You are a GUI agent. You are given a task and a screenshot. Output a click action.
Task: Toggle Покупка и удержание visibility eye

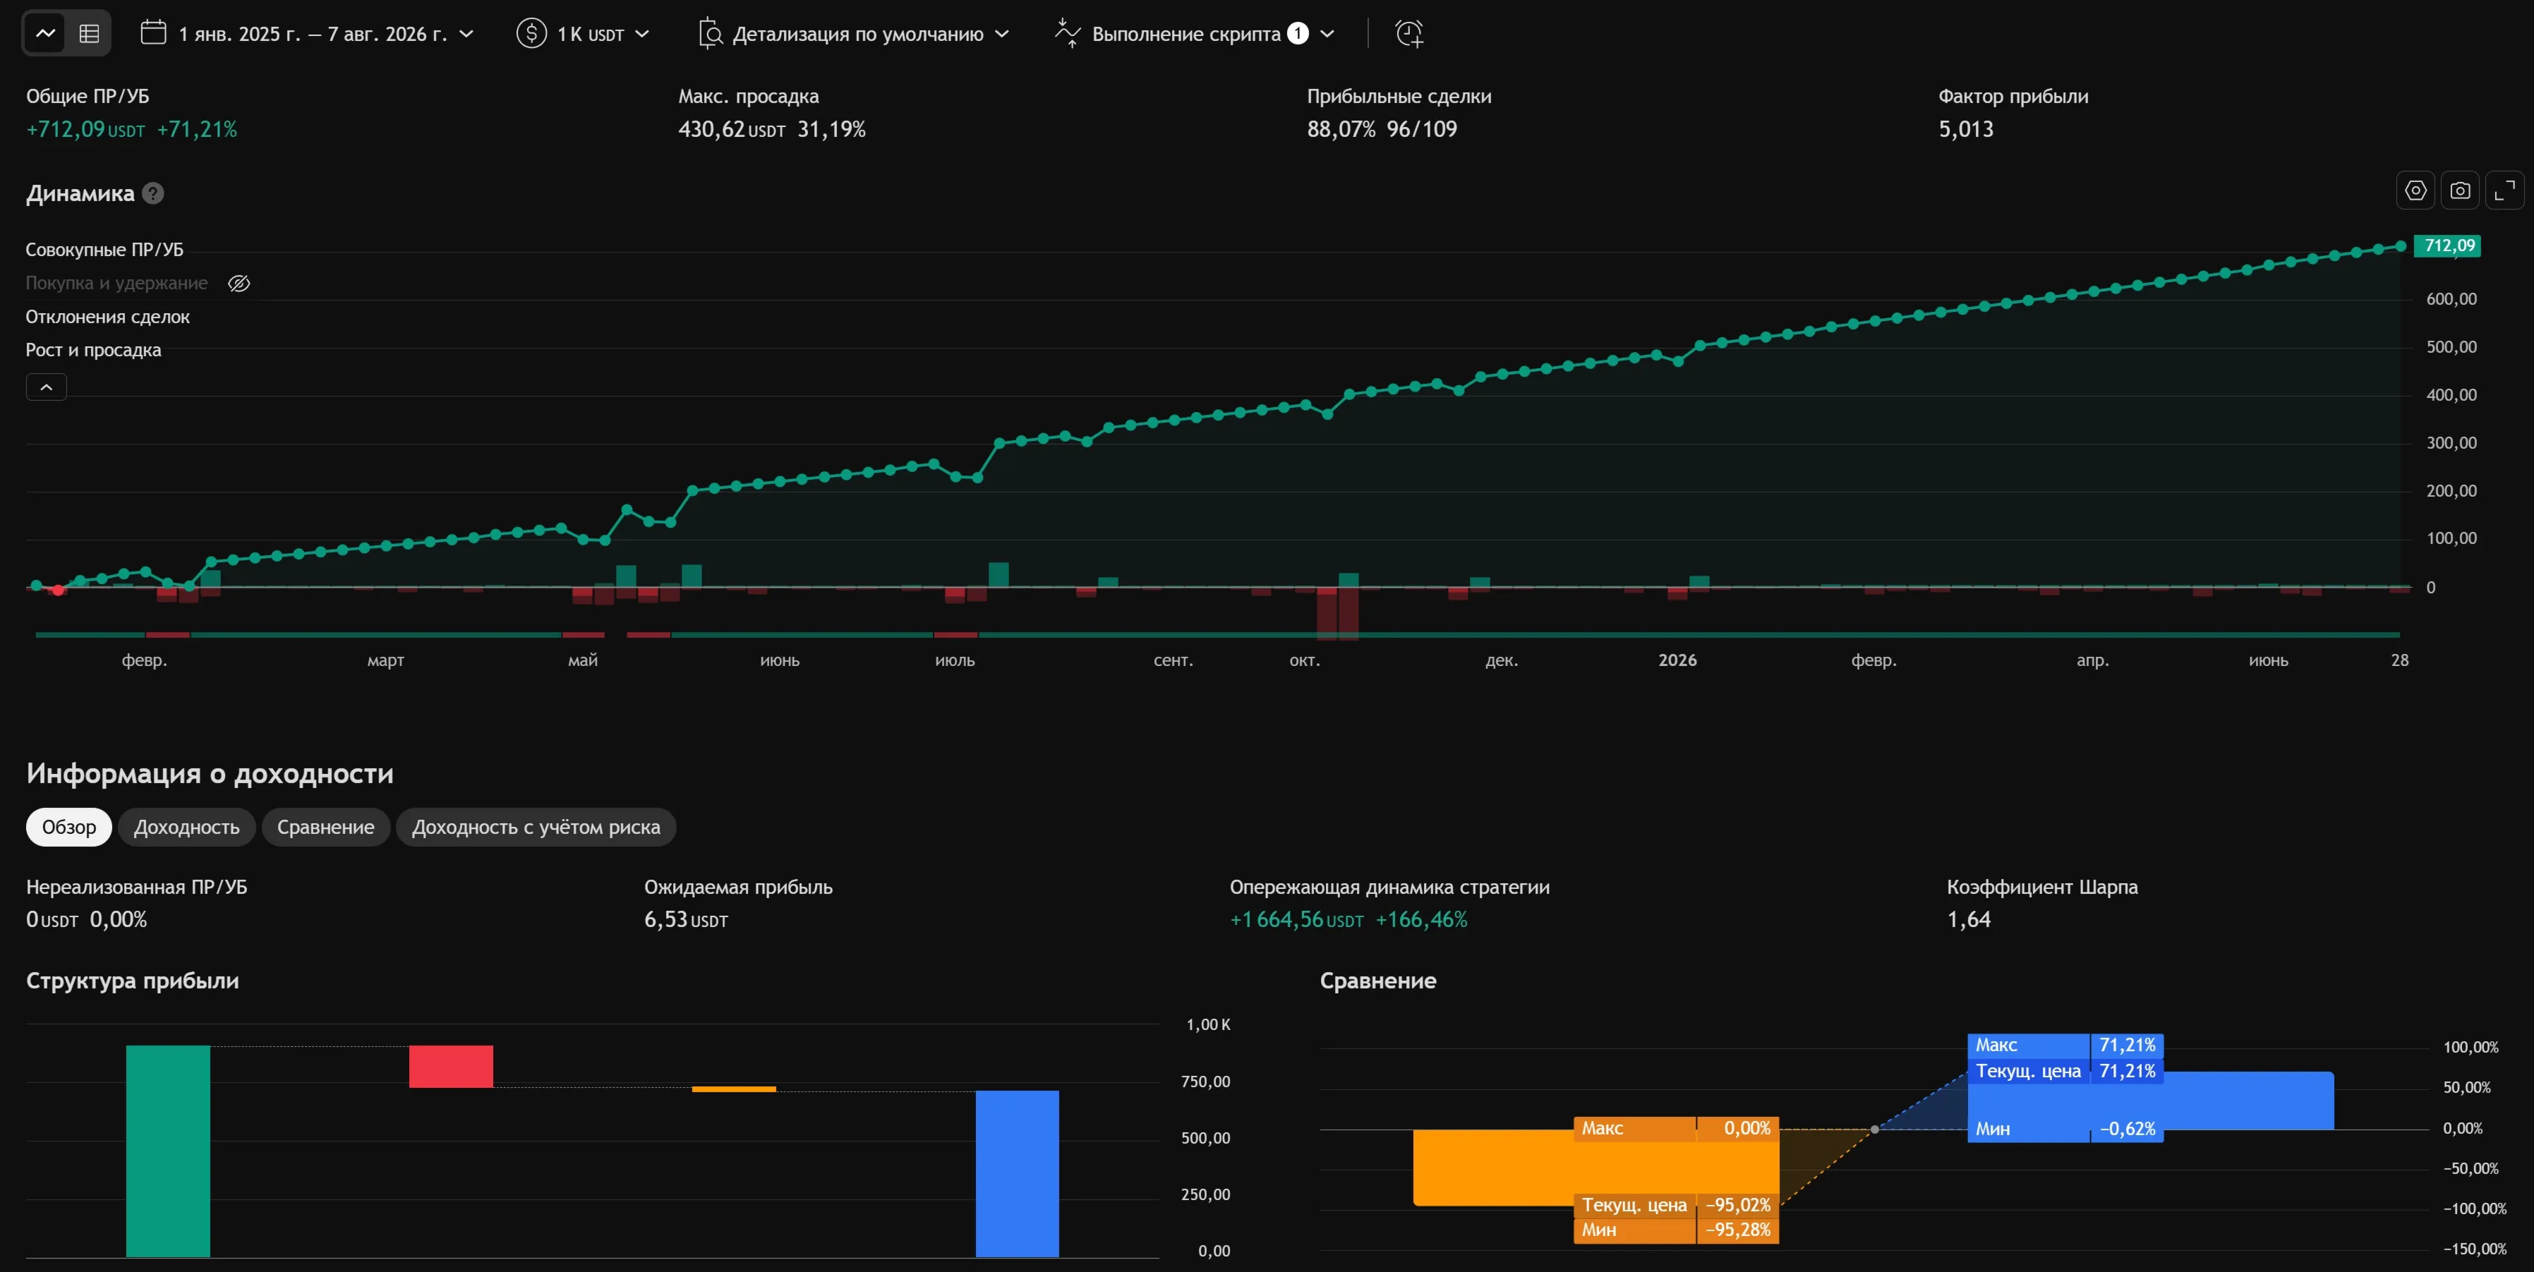tap(239, 284)
